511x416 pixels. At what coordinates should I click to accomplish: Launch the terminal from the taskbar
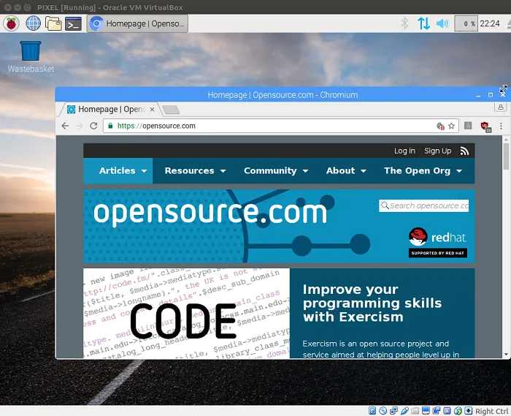coord(73,23)
